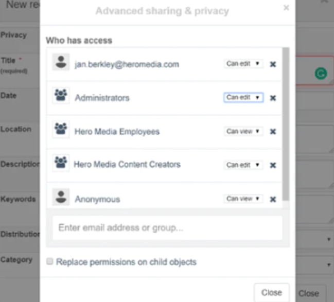Remove jan.berkley@heromedia.com access with X icon
Screen dimensions: 334x302
point(273,64)
